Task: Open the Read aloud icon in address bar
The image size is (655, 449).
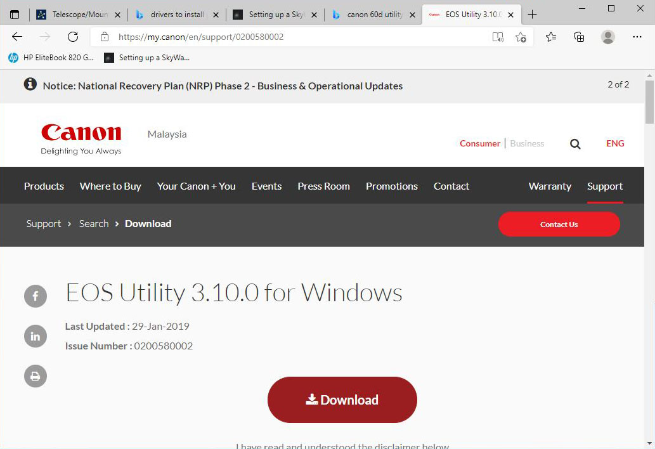Action: 498,37
